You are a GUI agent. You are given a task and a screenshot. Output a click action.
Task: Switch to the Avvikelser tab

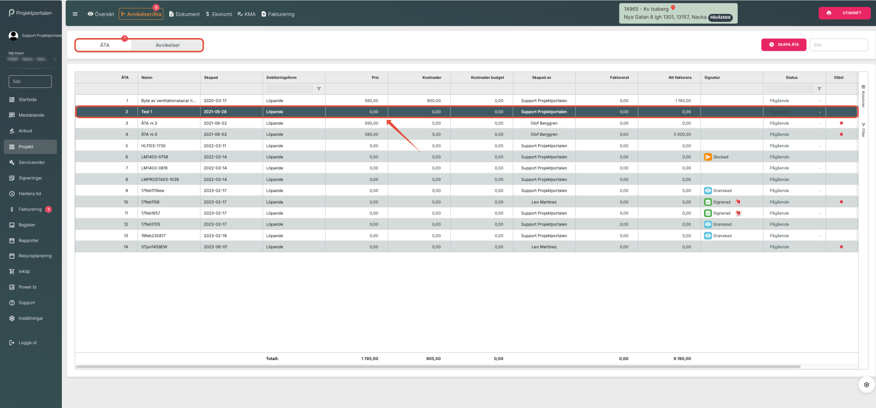point(167,45)
